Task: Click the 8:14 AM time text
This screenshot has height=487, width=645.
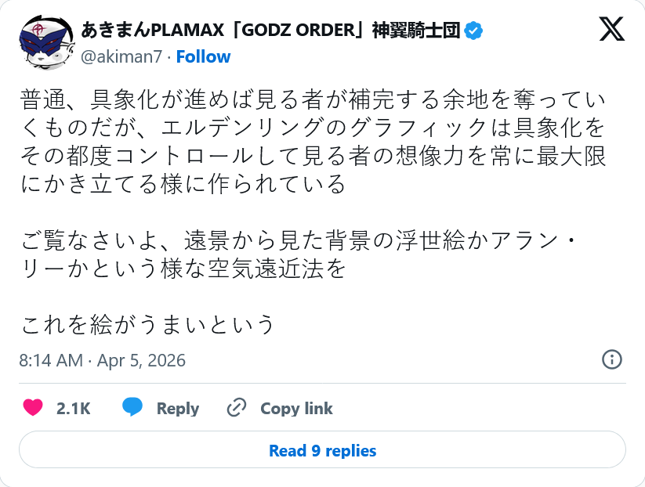Action: pyautogui.click(x=50, y=360)
